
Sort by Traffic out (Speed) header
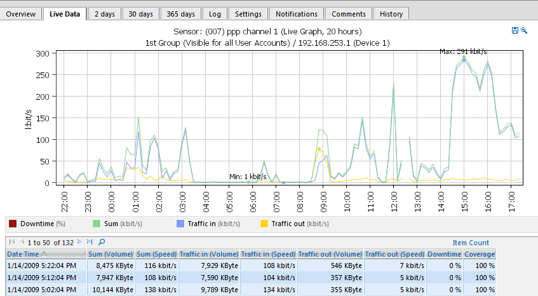[x=394, y=254]
